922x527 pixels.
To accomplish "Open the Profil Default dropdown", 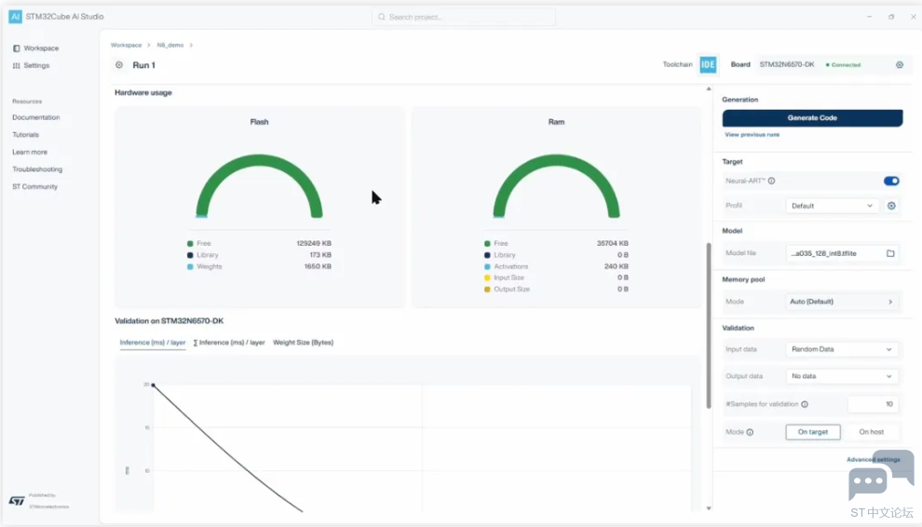I will 832,206.
